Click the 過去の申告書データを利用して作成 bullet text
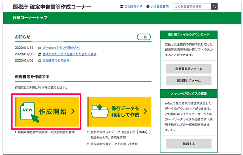Screen dimensions: 243x155 coord(114,144)
